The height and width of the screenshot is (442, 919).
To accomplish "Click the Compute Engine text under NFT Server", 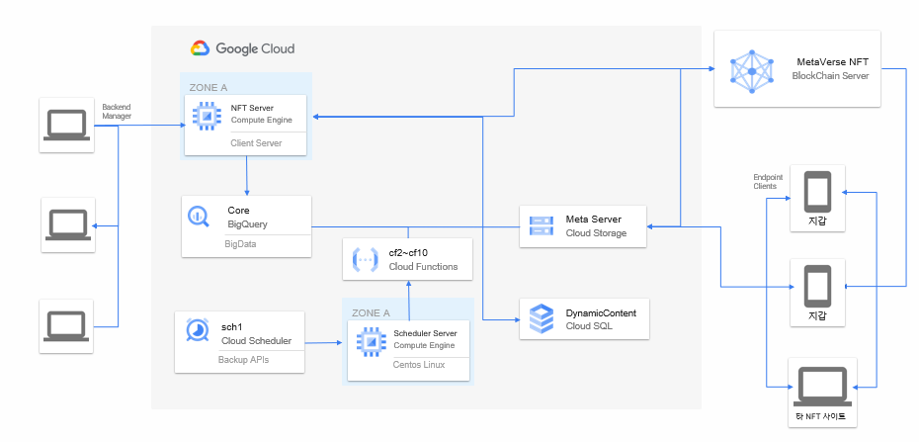I will pyautogui.click(x=262, y=120).
